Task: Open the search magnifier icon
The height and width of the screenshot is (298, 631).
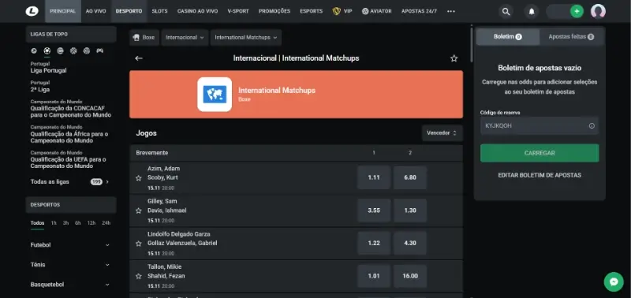Action: (506, 12)
